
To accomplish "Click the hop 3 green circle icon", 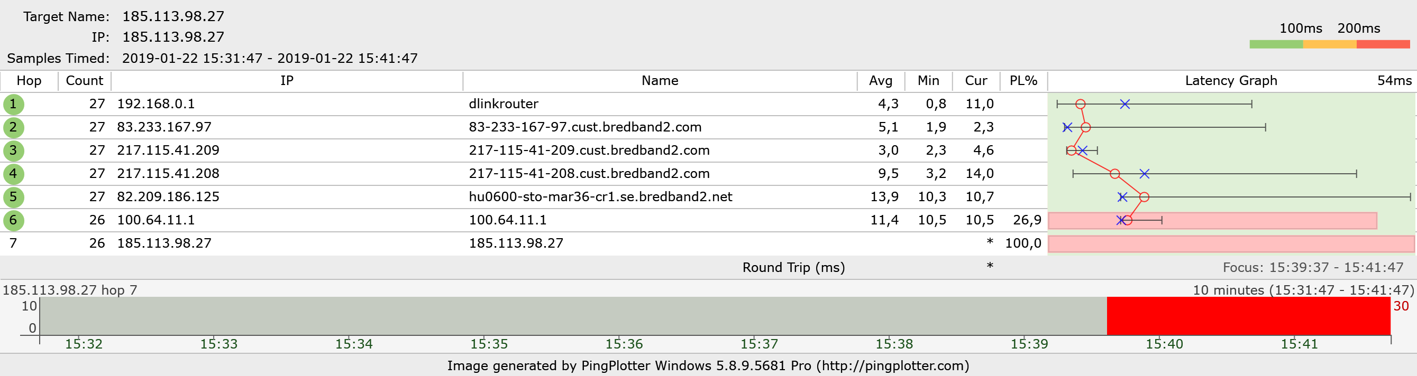I will tap(13, 151).
